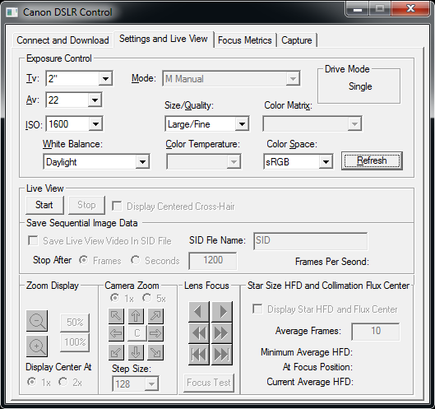Image resolution: width=435 pixels, height=409 pixels.
Task: Switch to Connect and Download tab
Action: pyautogui.click(x=62, y=40)
